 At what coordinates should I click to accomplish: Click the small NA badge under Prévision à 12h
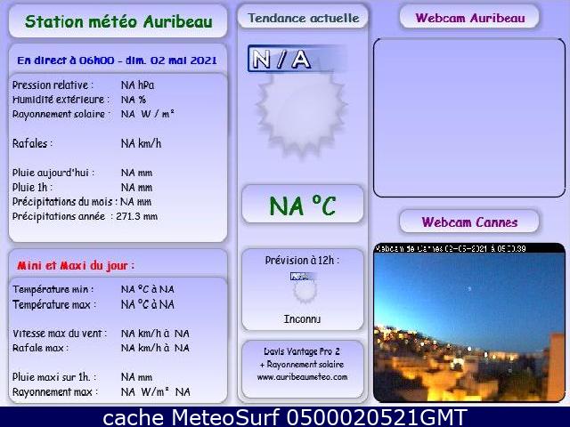(302, 276)
